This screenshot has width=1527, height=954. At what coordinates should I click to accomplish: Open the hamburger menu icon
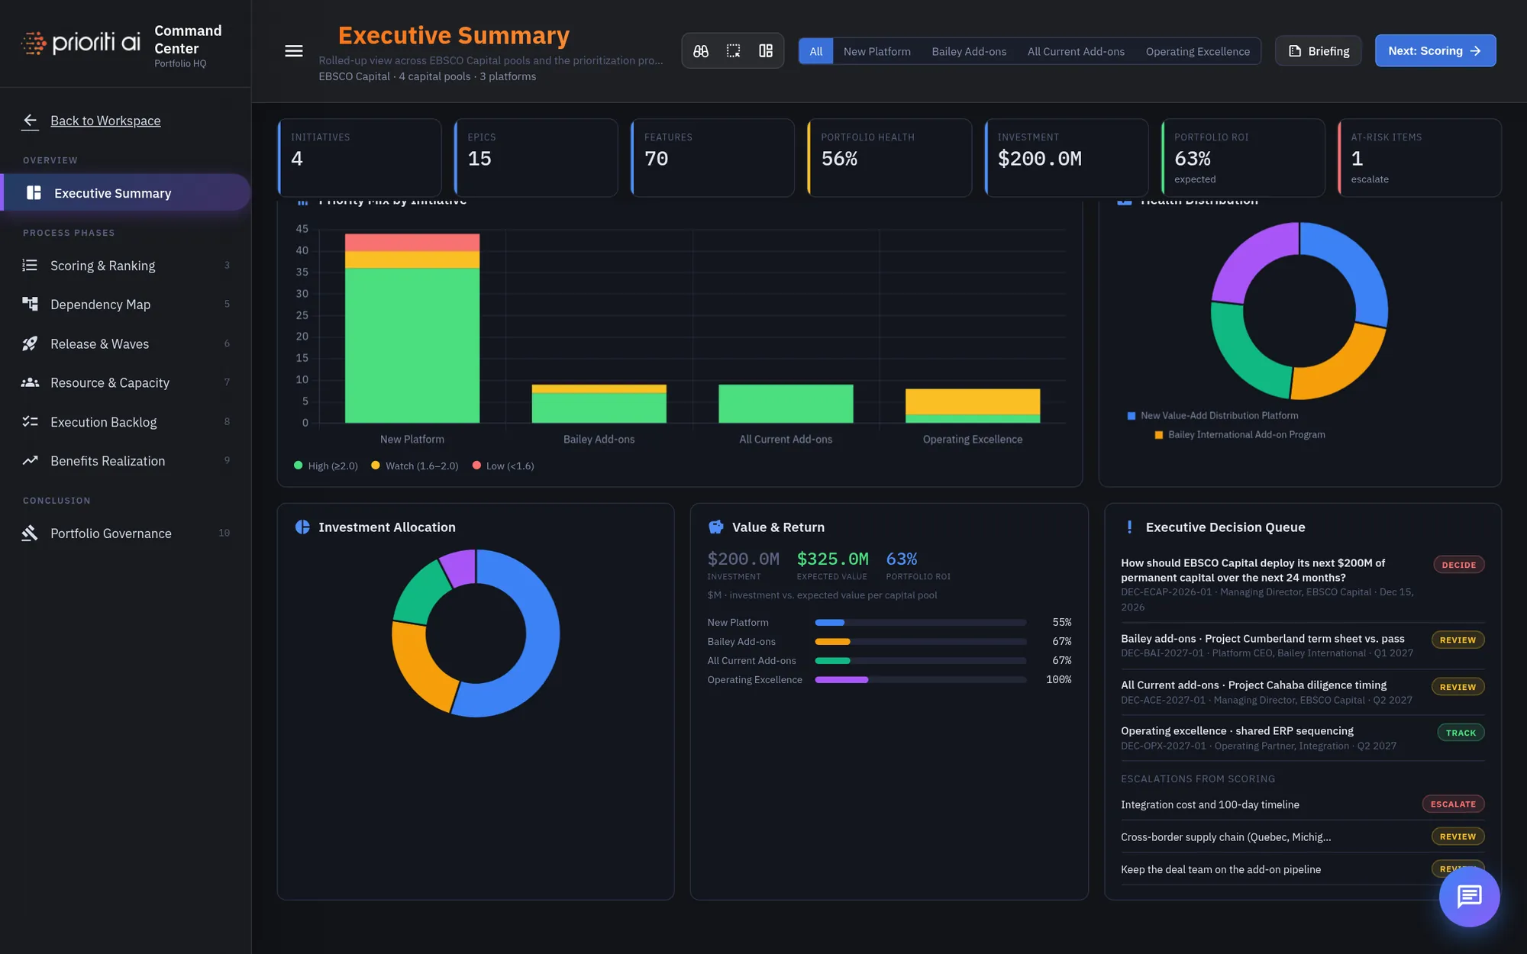coord(293,51)
